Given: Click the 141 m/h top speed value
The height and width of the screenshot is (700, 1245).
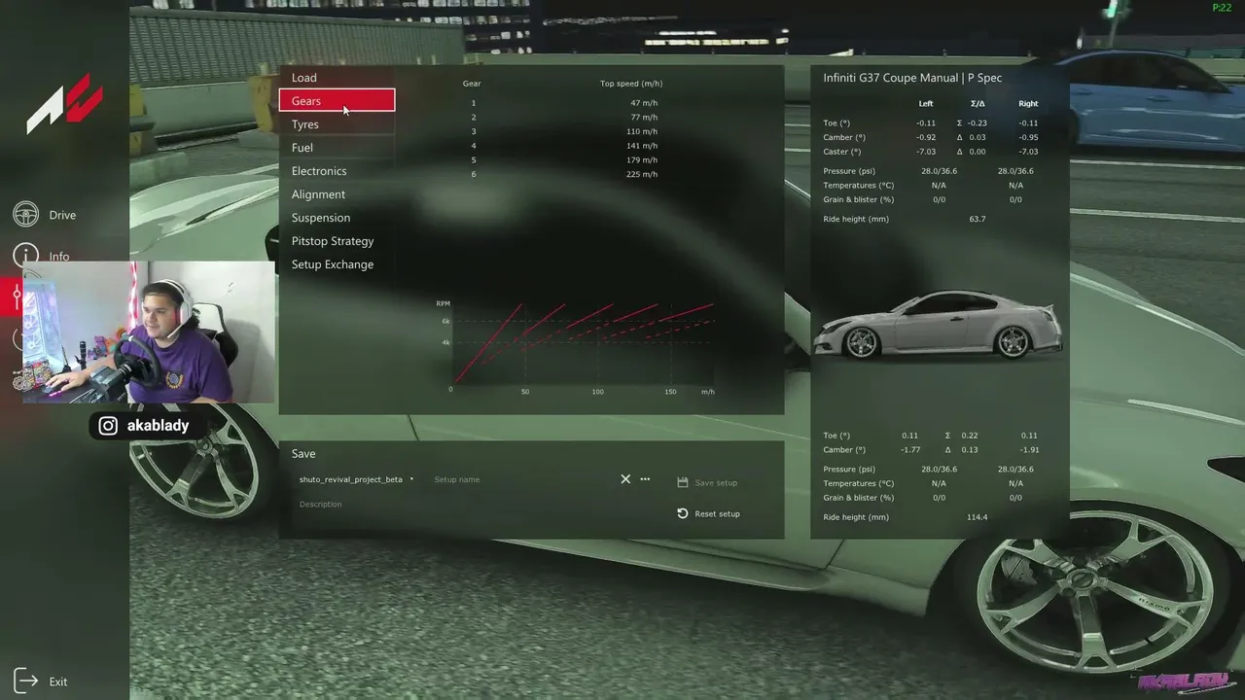Looking at the screenshot, I should tap(642, 146).
